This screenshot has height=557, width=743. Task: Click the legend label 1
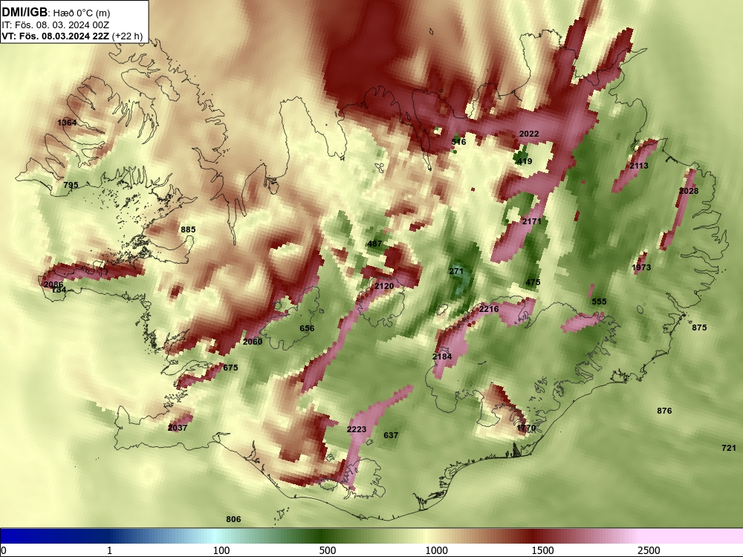point(109,550)
